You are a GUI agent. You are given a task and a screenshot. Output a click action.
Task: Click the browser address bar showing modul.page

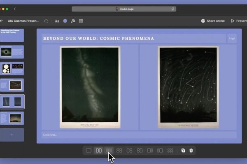pyautogui.click(x=123, y=9)
